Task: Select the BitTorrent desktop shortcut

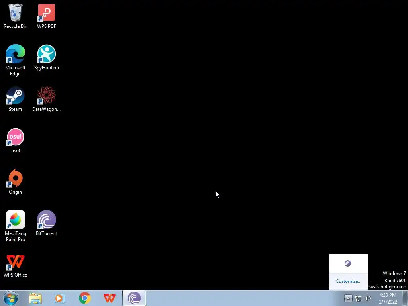Action: tap(47, 223)
